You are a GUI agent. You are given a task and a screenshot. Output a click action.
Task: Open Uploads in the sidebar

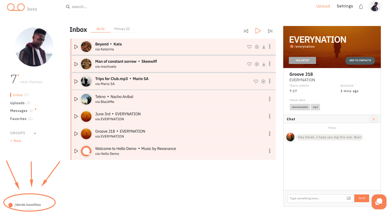pyautogui.click(x=20, y=103)
